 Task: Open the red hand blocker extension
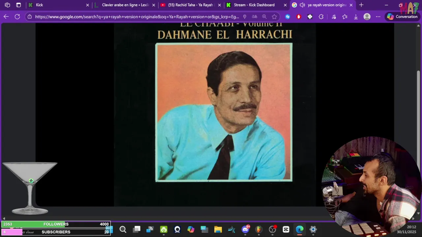[x=299, y=16]
